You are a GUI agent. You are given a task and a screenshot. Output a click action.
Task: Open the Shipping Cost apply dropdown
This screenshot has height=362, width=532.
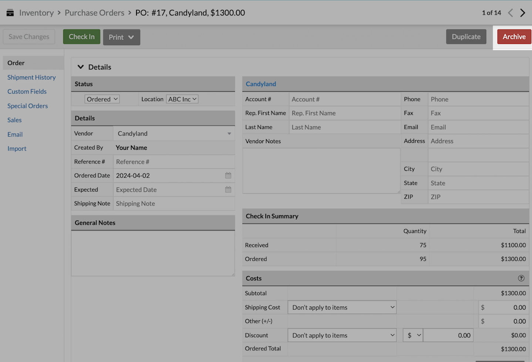point(342,307)
